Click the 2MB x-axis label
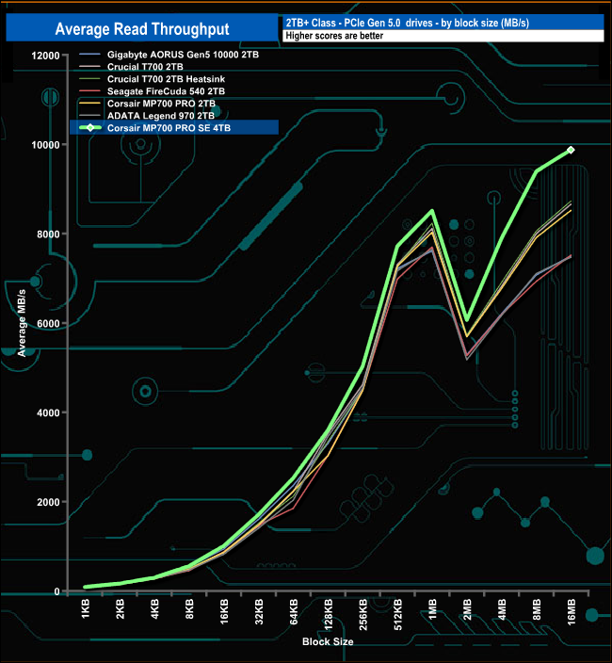612x663 pixels. tap(467, 609)
